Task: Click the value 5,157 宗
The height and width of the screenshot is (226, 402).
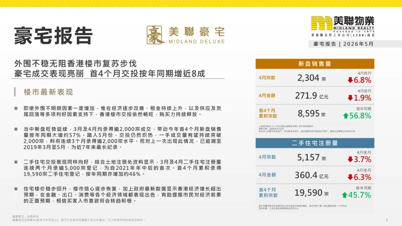Action: [312, 157]
